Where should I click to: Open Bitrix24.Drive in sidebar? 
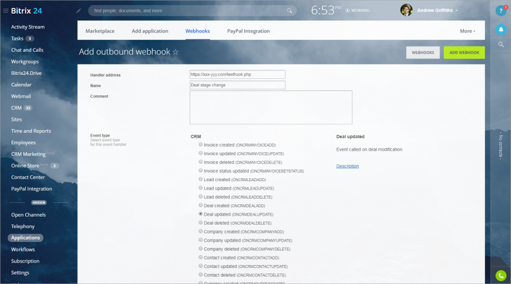tap(26, 73)
